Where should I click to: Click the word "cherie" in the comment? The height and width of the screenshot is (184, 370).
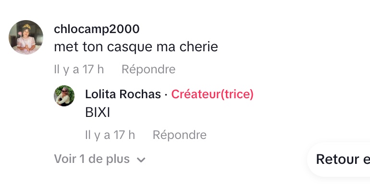[x=198, y=46]
